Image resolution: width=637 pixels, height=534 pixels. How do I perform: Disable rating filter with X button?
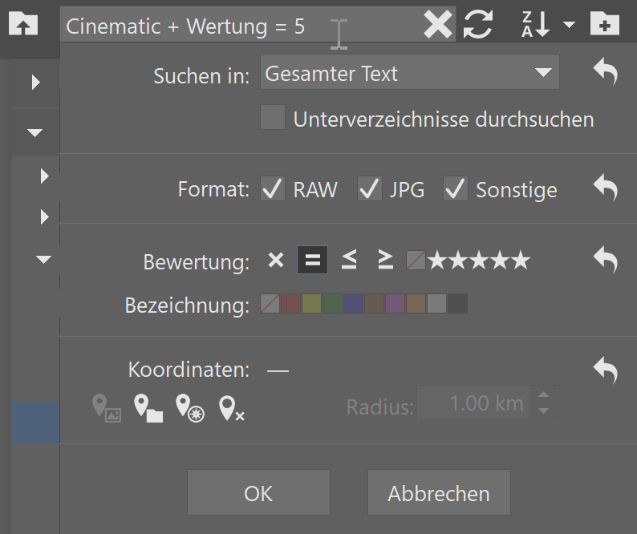(276, 260)
